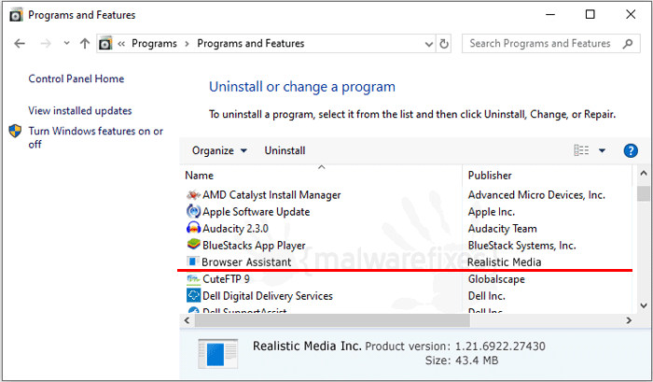The image size is (653, 382).
Task: Open Turn Windows features on or off
Action: coord(95,137)
